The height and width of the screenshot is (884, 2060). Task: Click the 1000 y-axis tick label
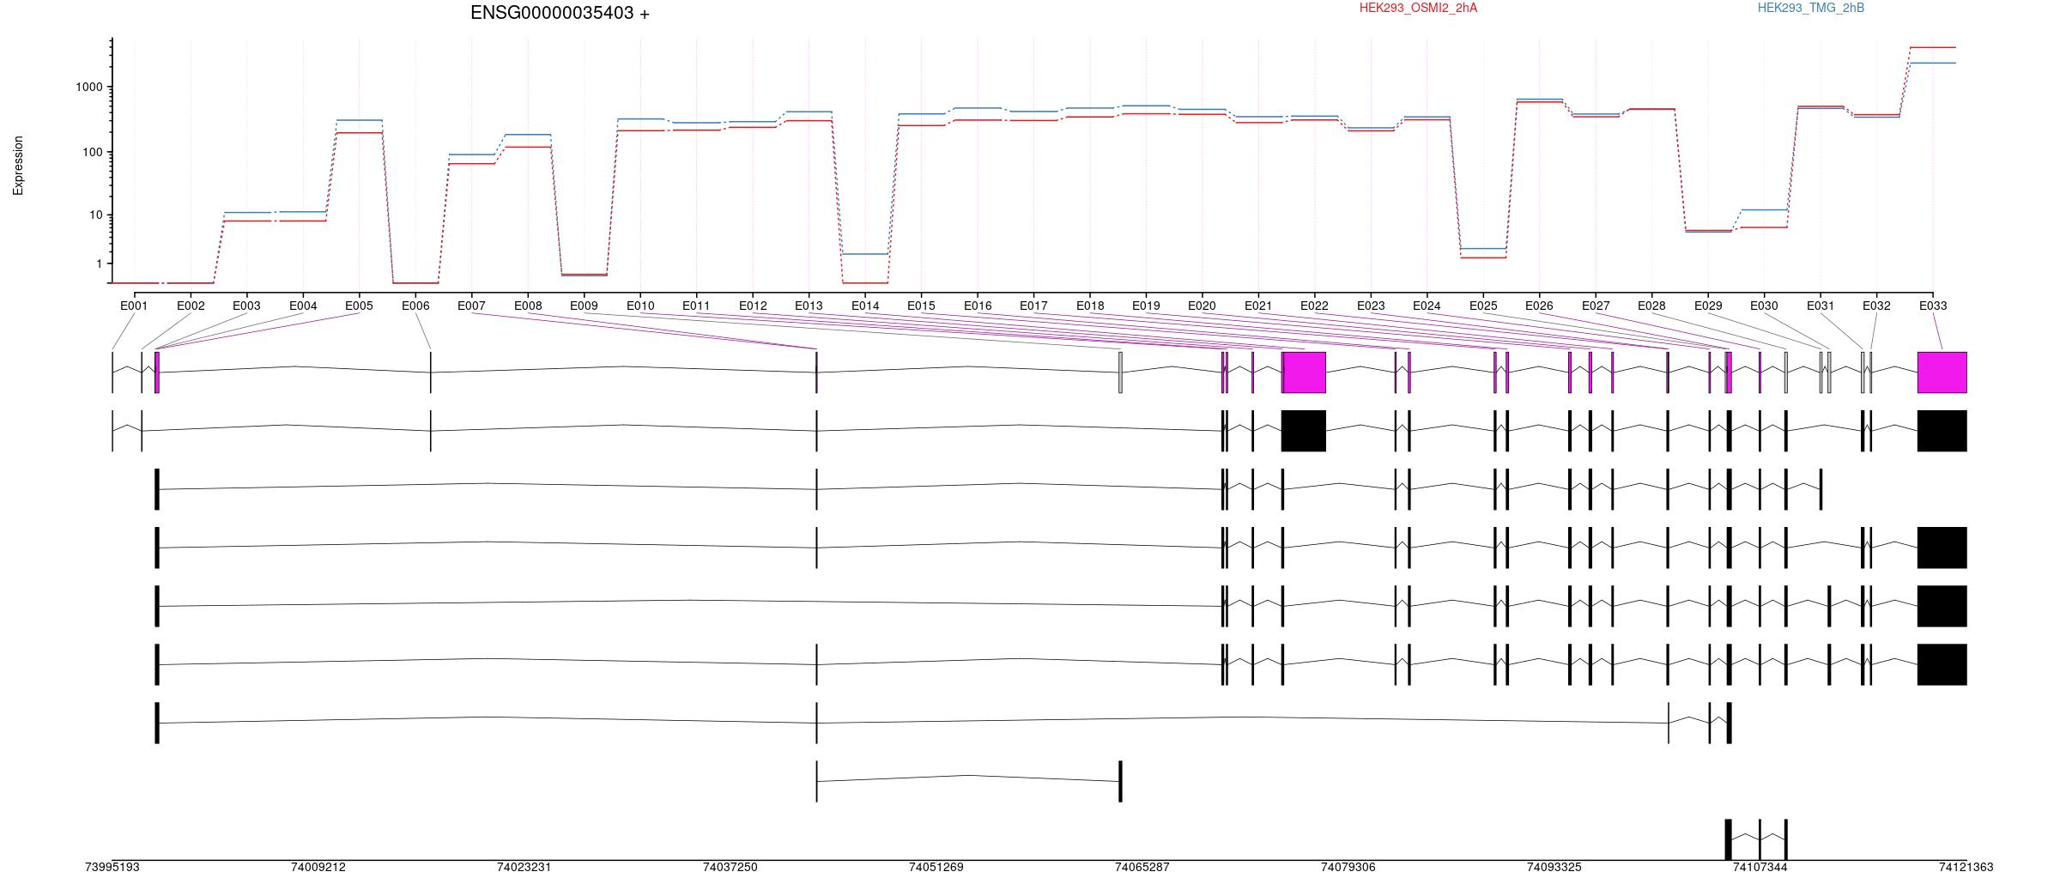88,87
